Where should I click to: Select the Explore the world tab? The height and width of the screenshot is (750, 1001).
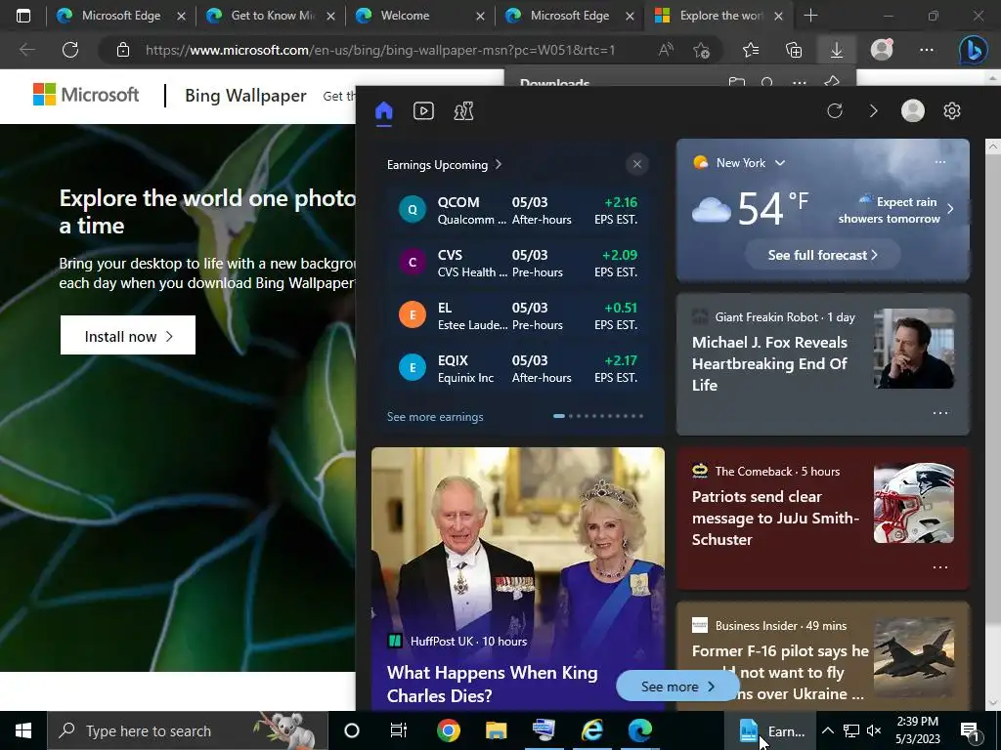pyautogui.click(x=718, y=16)
